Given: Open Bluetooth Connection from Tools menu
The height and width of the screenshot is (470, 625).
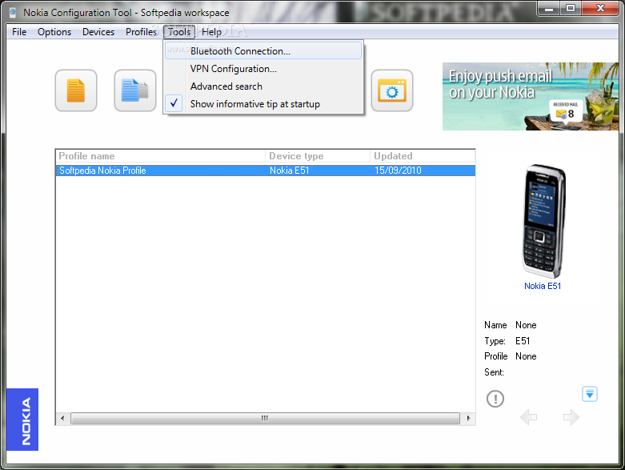Looking at the screenshot, I should click(263, 51).
